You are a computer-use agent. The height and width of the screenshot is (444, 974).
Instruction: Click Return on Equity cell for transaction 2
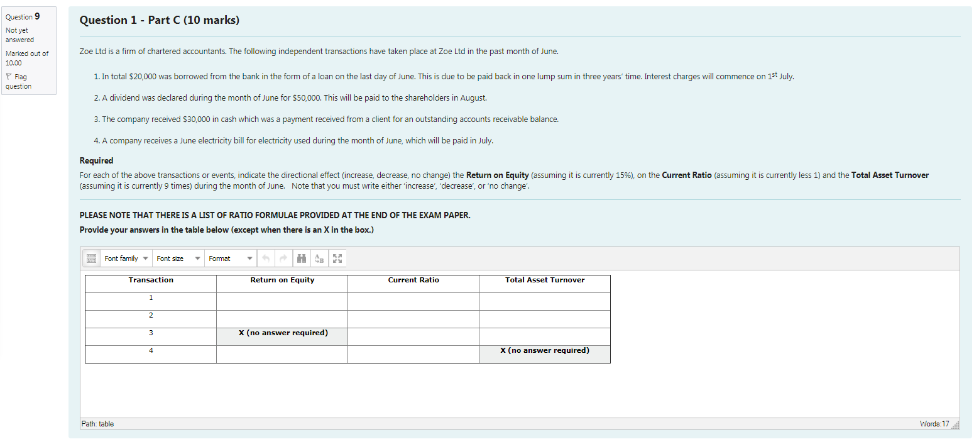click(x=282, y=319)
